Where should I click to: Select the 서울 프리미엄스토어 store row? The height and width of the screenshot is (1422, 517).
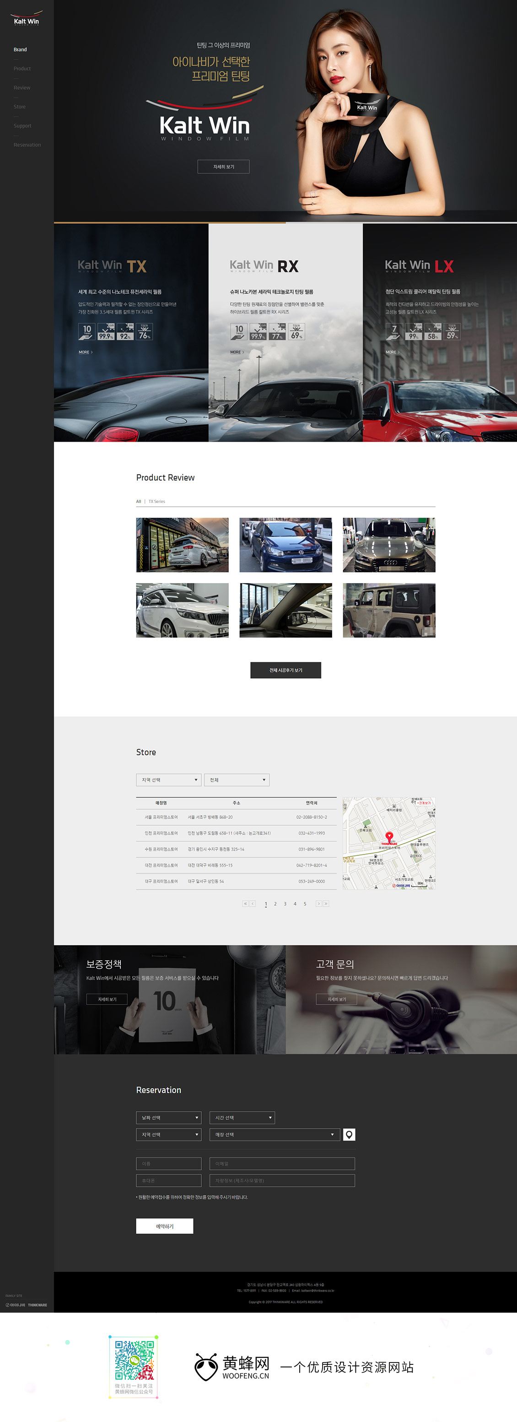[x=236, y=817]
